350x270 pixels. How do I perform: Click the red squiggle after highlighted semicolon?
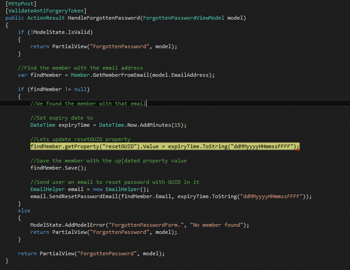[x=298, y=150]
